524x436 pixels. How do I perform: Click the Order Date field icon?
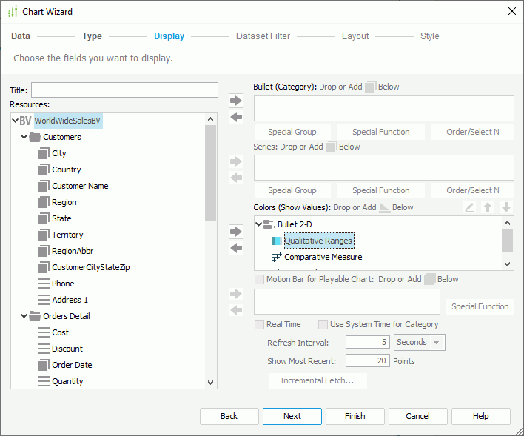point(44,365)
